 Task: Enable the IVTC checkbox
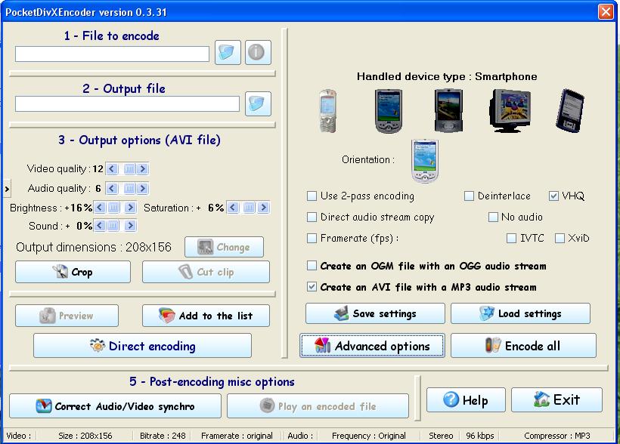[x=511, y=238]
